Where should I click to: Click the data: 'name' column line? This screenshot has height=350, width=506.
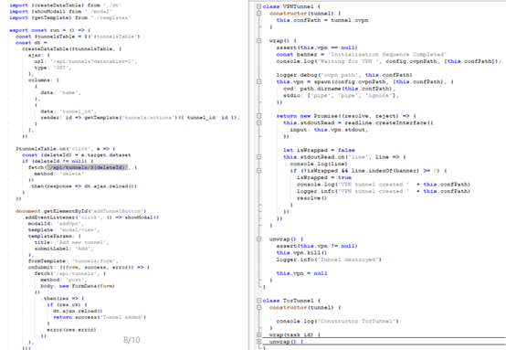(60, 92)
